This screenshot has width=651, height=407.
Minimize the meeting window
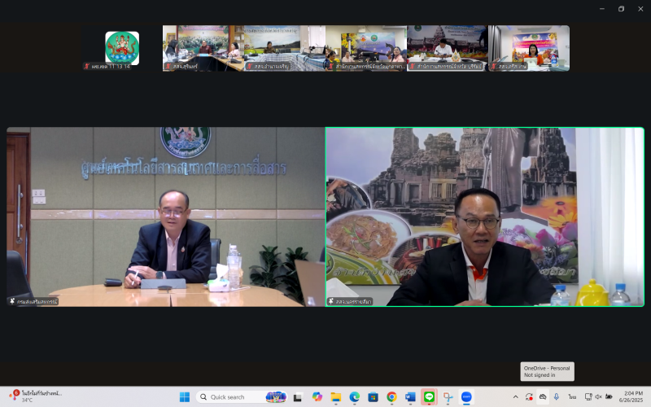[602, 9]
